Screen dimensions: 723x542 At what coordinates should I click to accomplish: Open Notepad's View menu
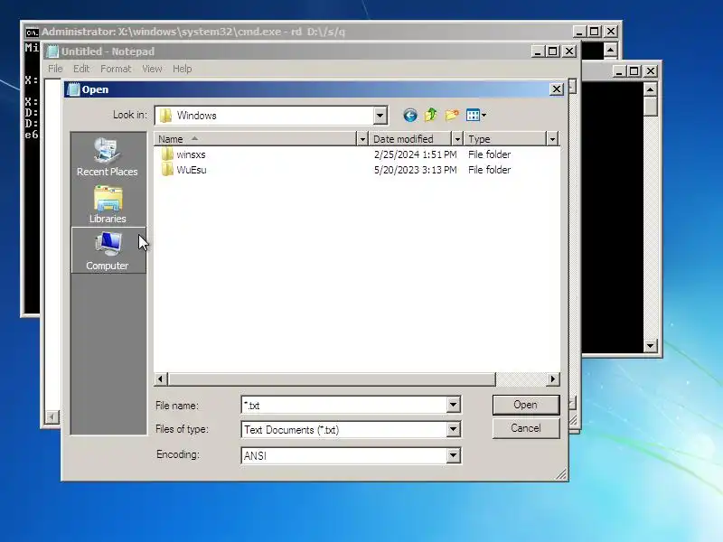(x=152, y=69)
